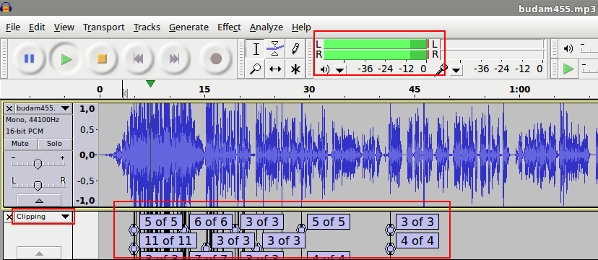This screenshot has width=598, height=260.
Task: Open the Clipping track dropdown menu
Action: click(x=43, y=217)
